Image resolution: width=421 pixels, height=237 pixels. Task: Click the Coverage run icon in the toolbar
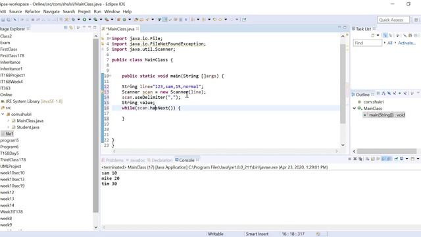(x=95, y=20)
